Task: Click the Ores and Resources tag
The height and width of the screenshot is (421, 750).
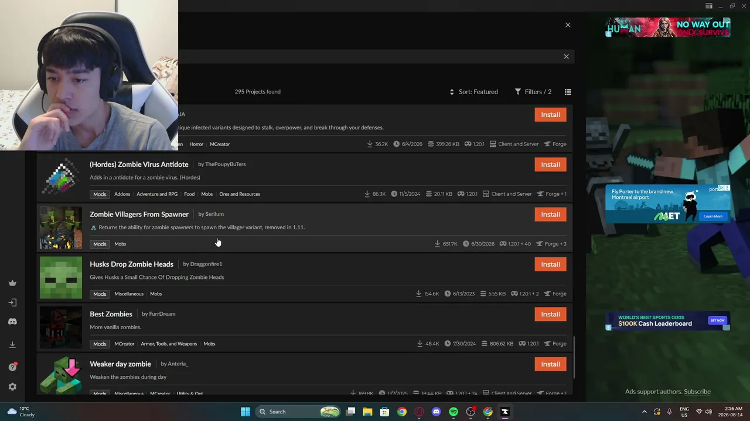Action: click(240, 194)
